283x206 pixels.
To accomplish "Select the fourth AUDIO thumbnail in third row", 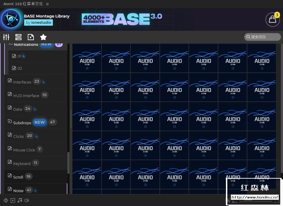I will point(174,116).
